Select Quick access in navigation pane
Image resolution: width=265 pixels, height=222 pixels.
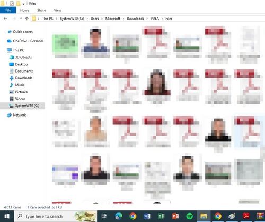click(x=23, y=32)
